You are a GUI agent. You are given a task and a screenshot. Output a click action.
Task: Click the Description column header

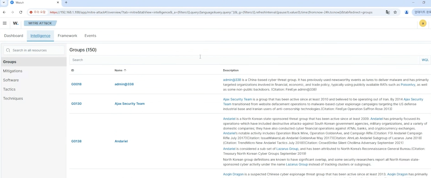pos(231,70)
